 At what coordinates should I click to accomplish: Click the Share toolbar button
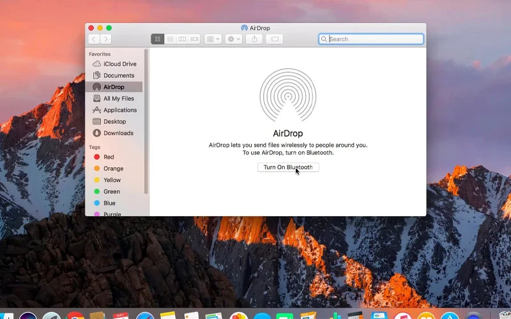pos(254,39)
